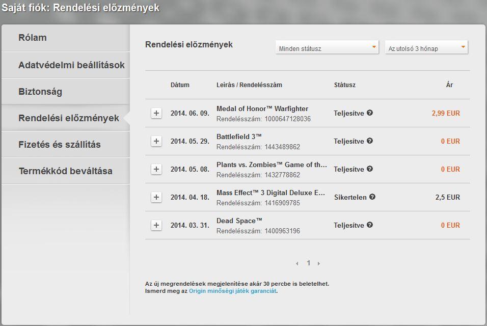Image resolution: width=487 pixels, height=326 pixels.
Task: Click the 0 EUR price for Dead Space
Action: tap(450, 225)
